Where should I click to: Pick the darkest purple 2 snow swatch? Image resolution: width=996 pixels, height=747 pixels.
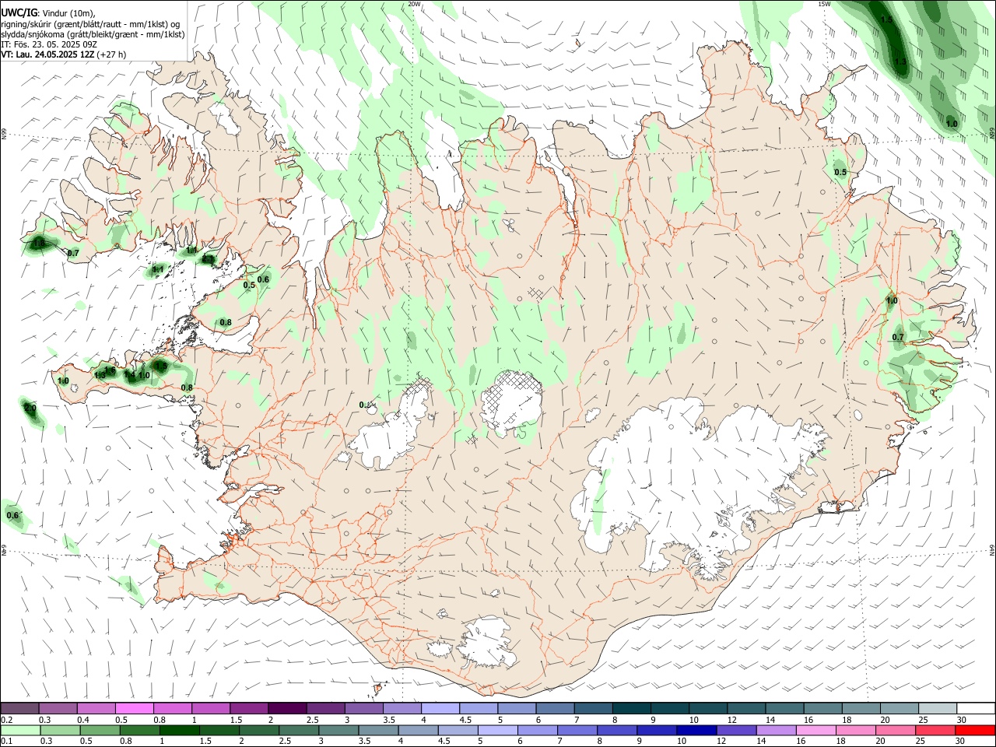[286, 709]
